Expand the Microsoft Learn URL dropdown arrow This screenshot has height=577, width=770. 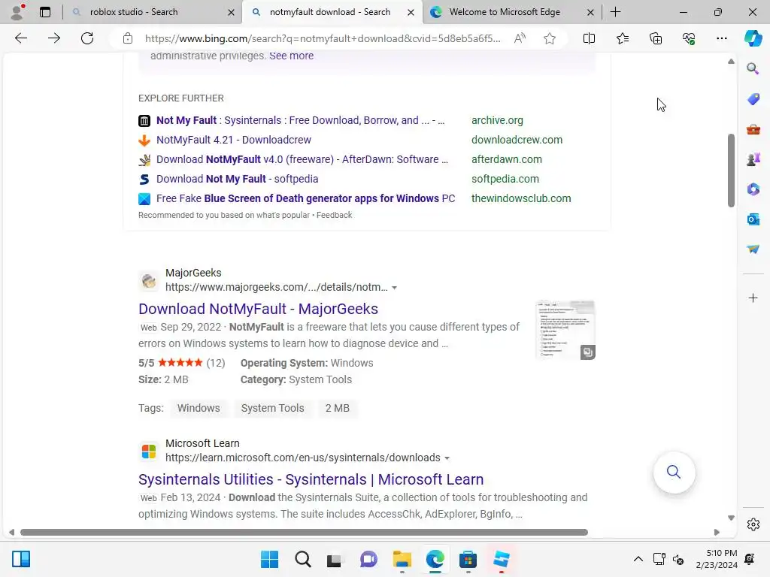point(447,458)
